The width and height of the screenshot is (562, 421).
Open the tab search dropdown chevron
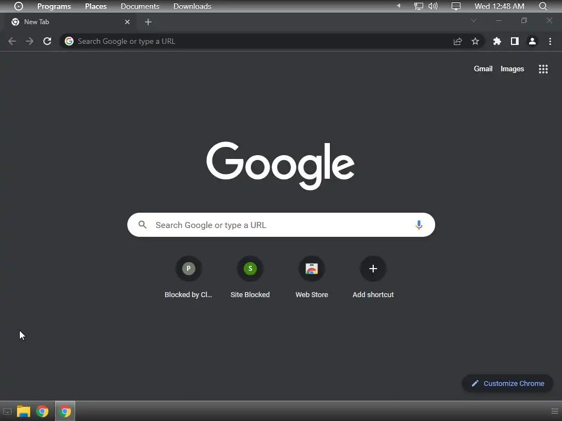pos(474,20)
